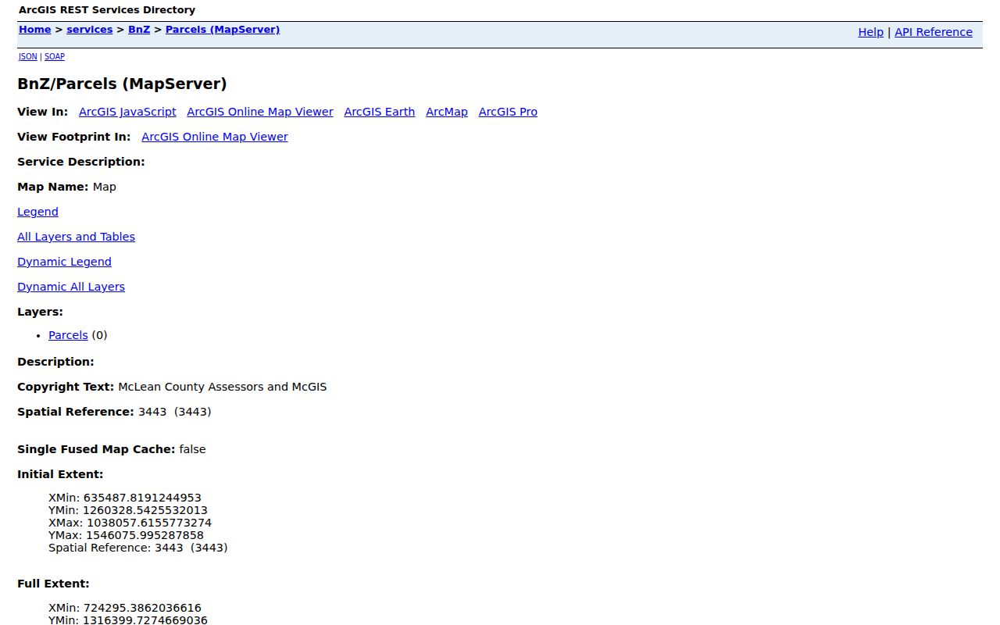Open the Dynamic All Layers link
This screenshot has width=1000, height=625.
pos(71,287)
